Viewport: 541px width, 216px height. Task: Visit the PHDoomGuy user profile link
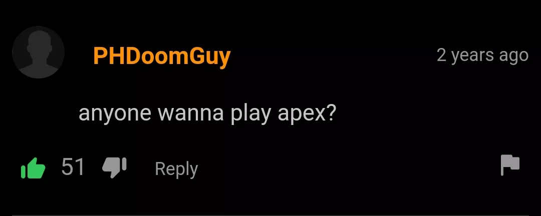point(161,56)
